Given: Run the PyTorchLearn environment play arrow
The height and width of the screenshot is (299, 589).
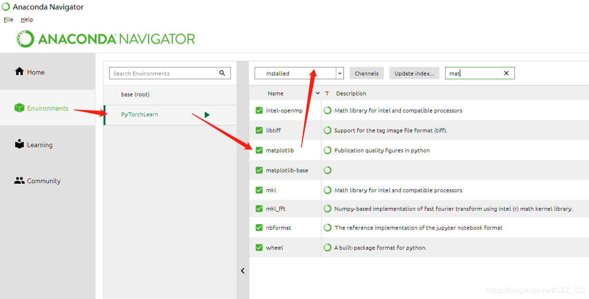Looking at the screenshot, I should 207,114.
